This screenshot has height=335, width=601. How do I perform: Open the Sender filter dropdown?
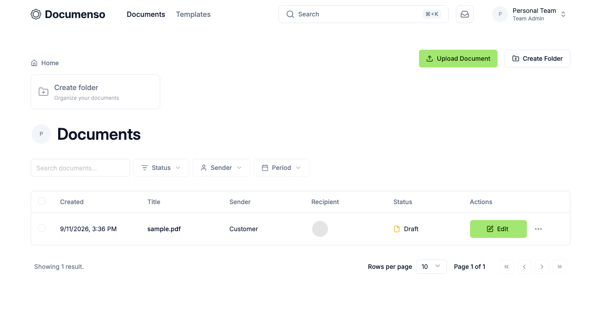221,168
